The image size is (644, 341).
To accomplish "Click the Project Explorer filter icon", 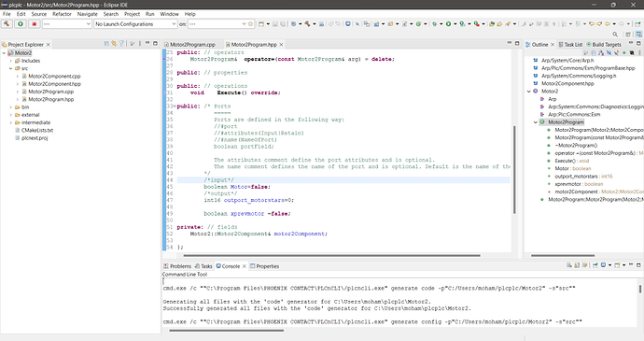I will (121, 43).
